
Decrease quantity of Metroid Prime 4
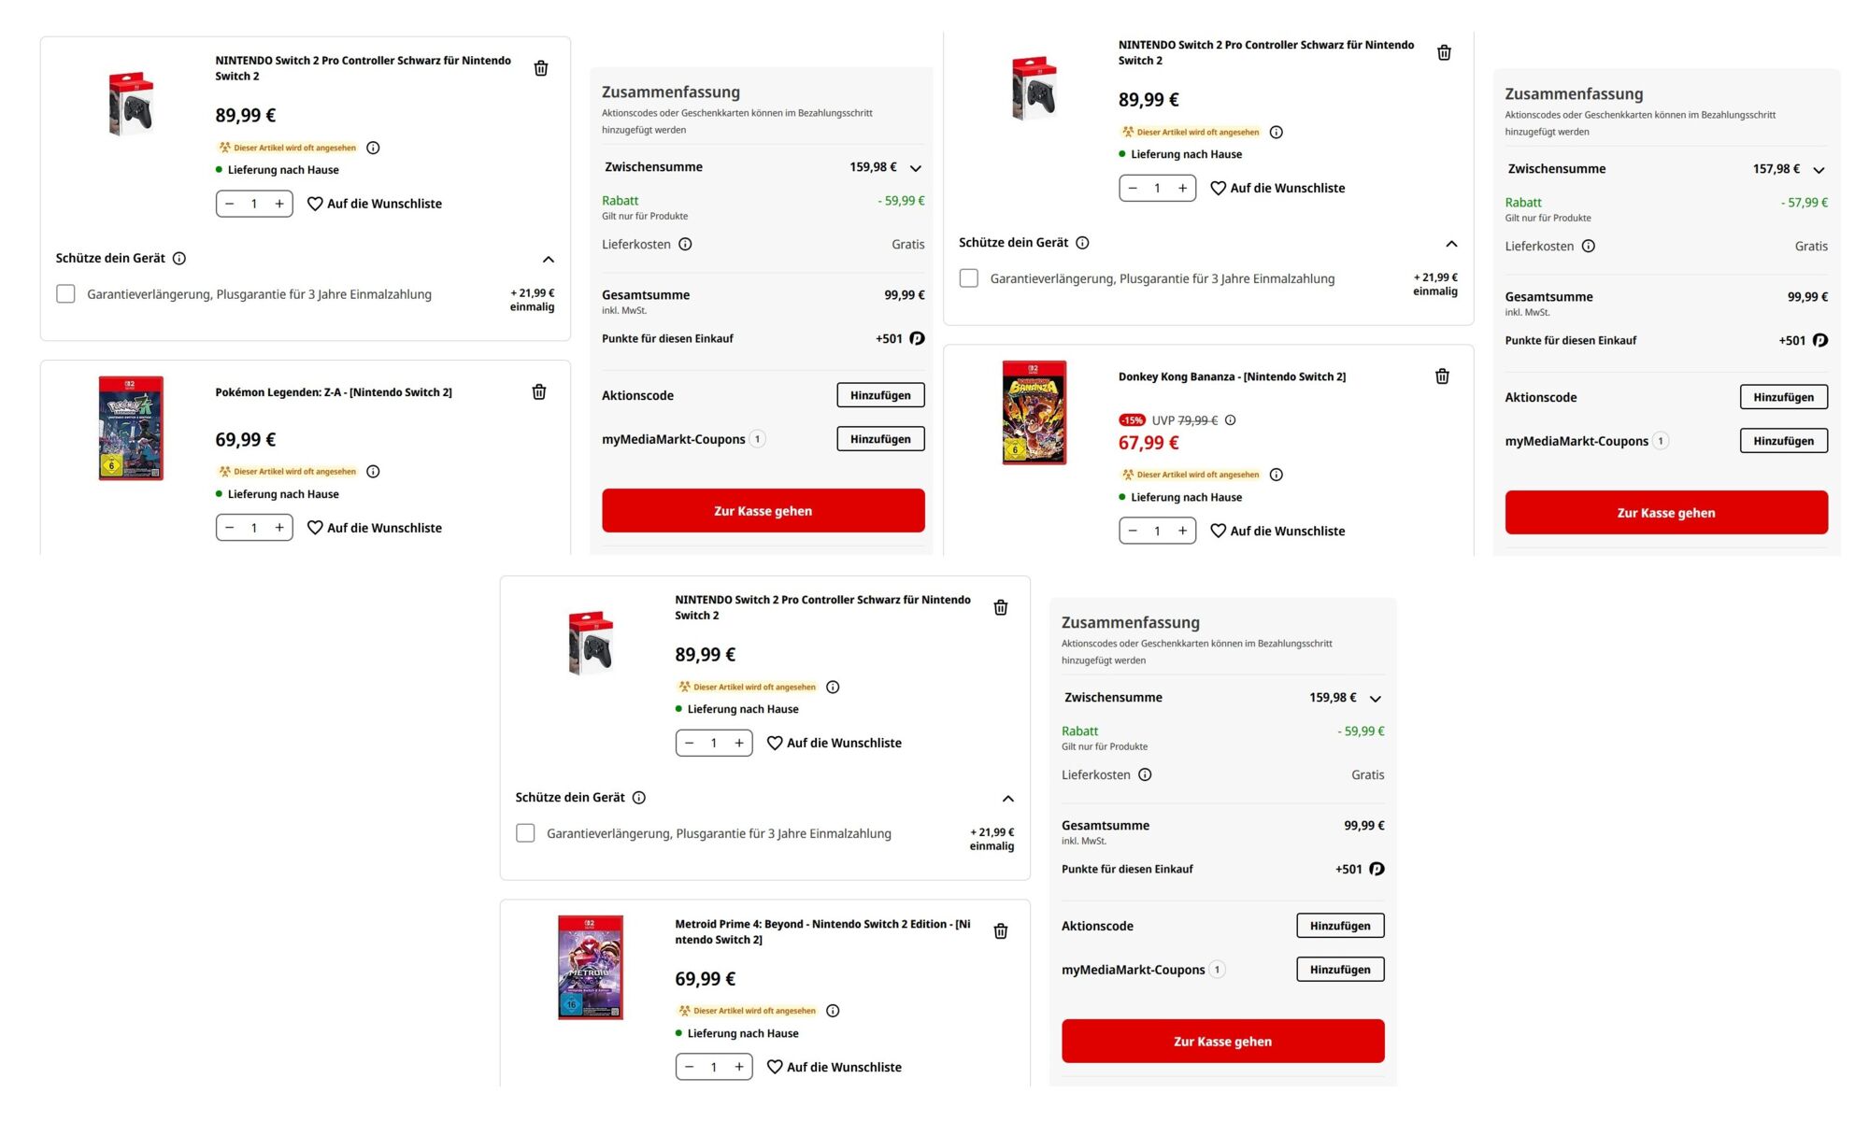(x=690, y=1067)
